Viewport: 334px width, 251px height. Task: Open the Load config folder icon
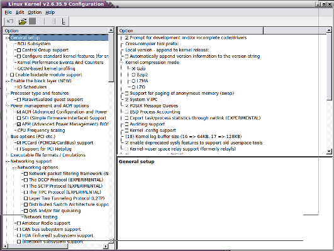[23, 21]
